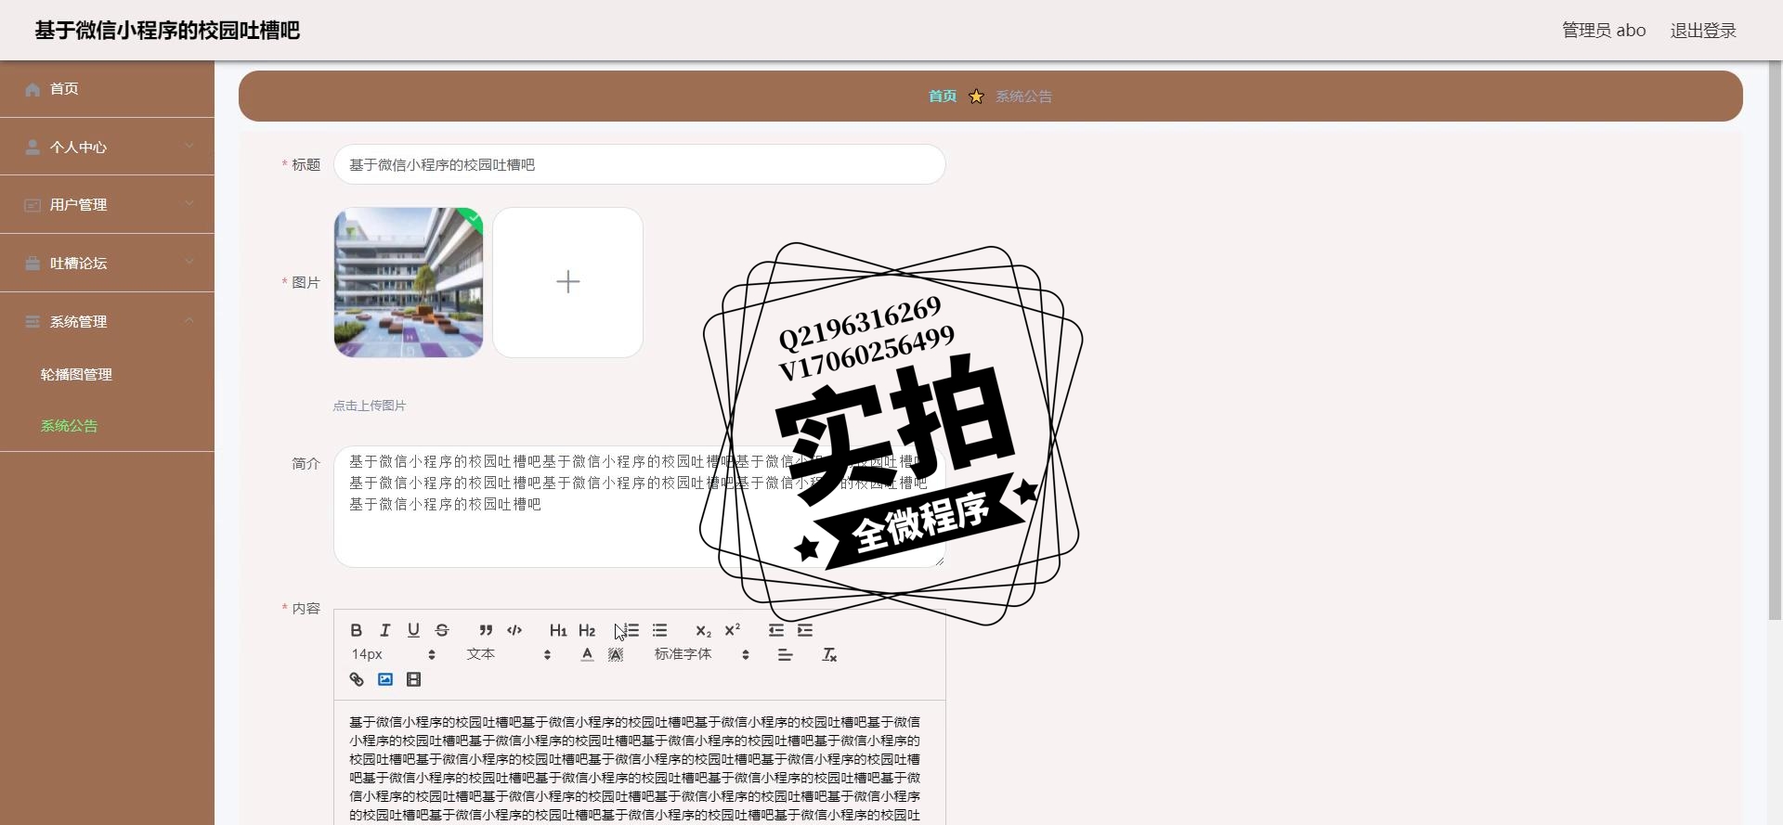The height and width of the screenshot is (825, 1783).
Task: Open 首页 in the sidebar
Action: (x=107, y=89)
